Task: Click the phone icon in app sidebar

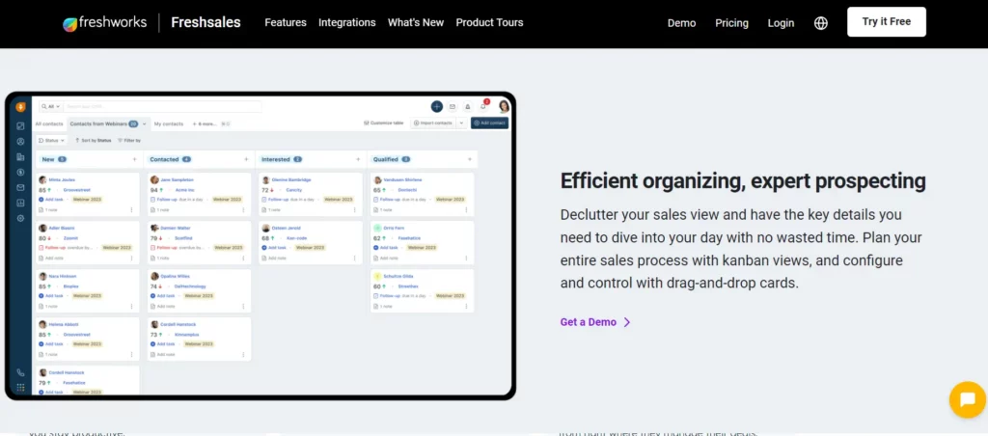Action: [21, 372]
